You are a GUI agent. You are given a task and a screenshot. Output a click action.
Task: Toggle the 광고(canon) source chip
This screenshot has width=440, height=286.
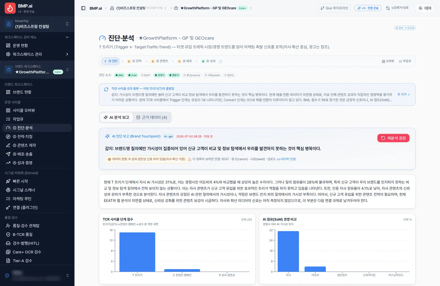(192, 75)
